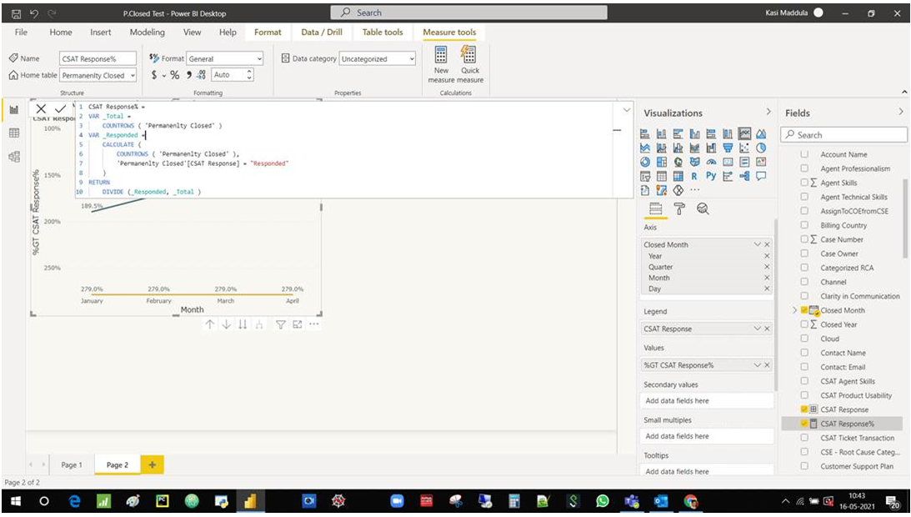Select the Funnel chart visualization icon
This screenshot has width=911, height=517.
click(x=728, y=148)
